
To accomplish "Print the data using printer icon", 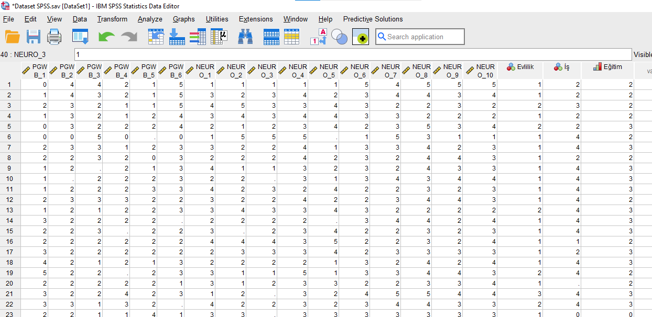I will (x=55, y=37).
